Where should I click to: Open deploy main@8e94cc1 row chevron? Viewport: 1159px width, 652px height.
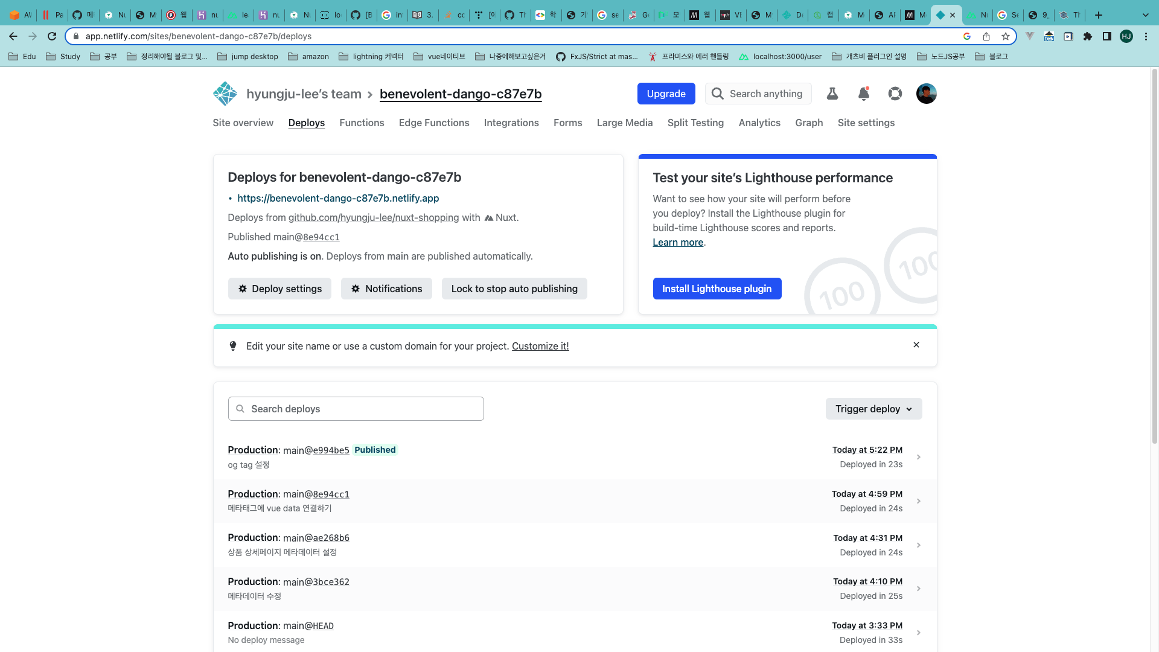pyautogui.click(x=919, y=501)
